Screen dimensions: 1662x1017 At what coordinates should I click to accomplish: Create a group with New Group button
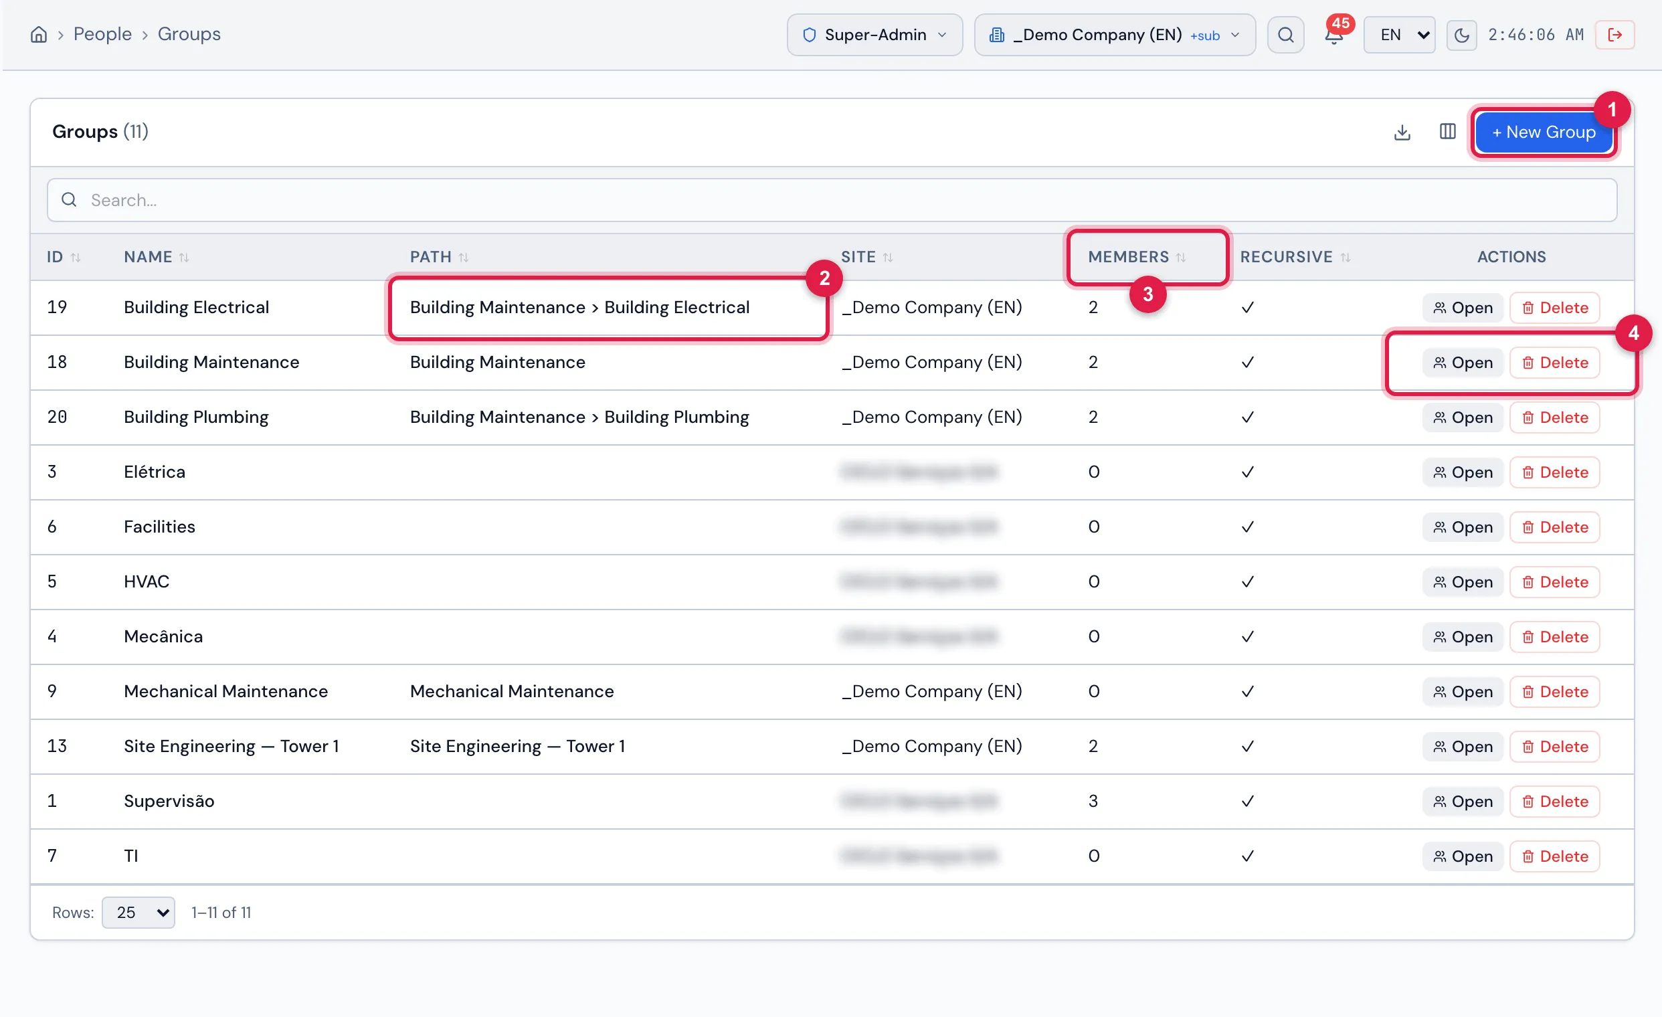(x=1544, y=132)
